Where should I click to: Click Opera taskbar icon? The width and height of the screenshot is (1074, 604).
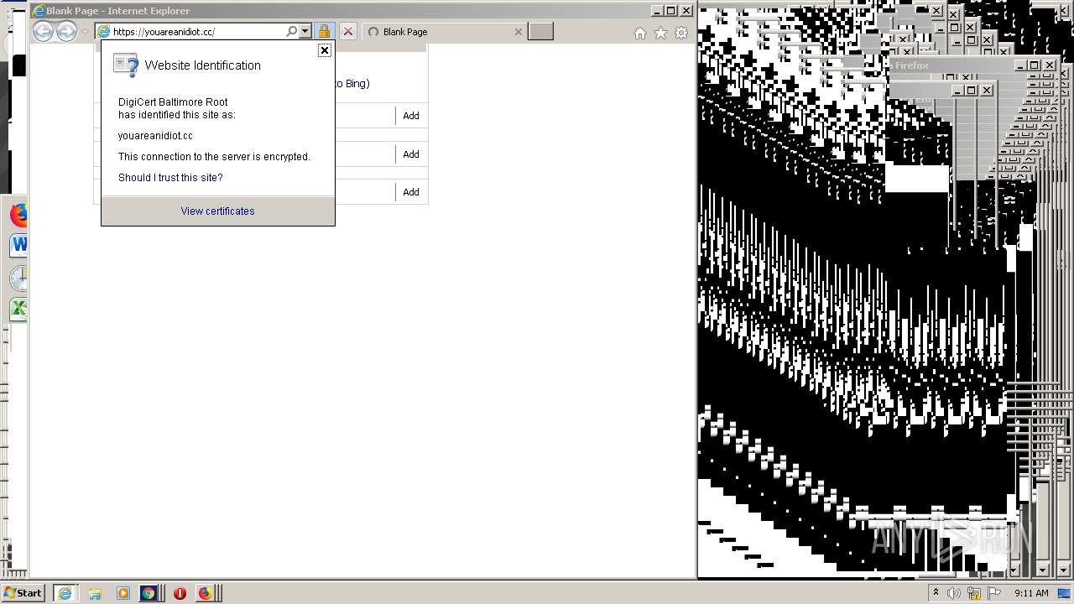(180, 593)
